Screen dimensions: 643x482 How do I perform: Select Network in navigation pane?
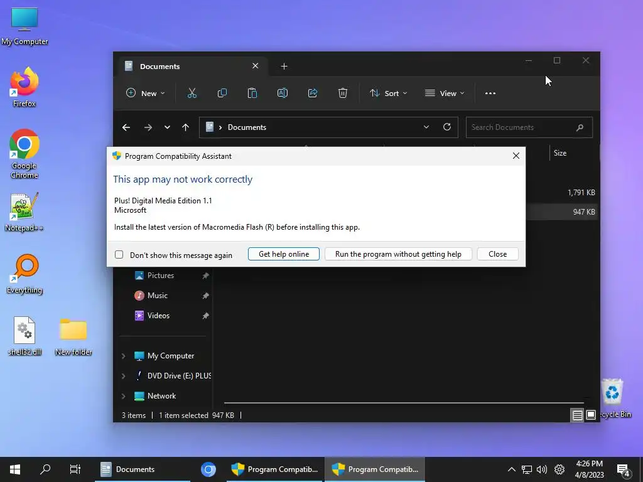(161, 396)
